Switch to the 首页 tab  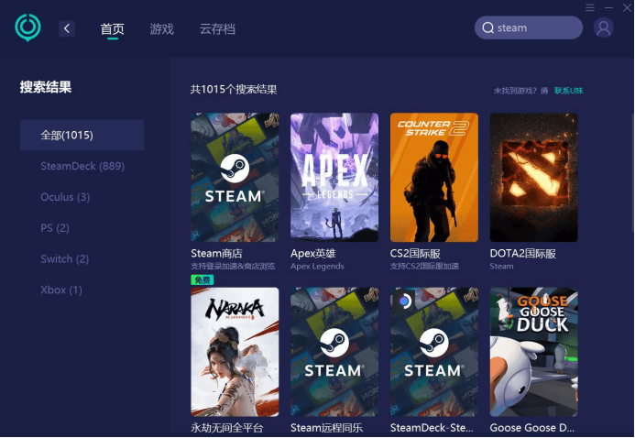(112, 28)
